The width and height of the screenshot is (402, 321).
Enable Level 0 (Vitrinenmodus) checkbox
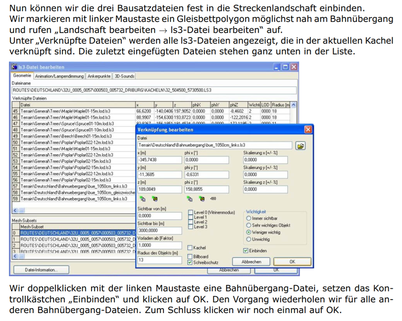click(x=191, y=213)
